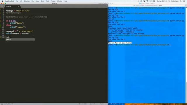Open the Goto menu
Screen dimensions: 187x105
click(42, 1)
